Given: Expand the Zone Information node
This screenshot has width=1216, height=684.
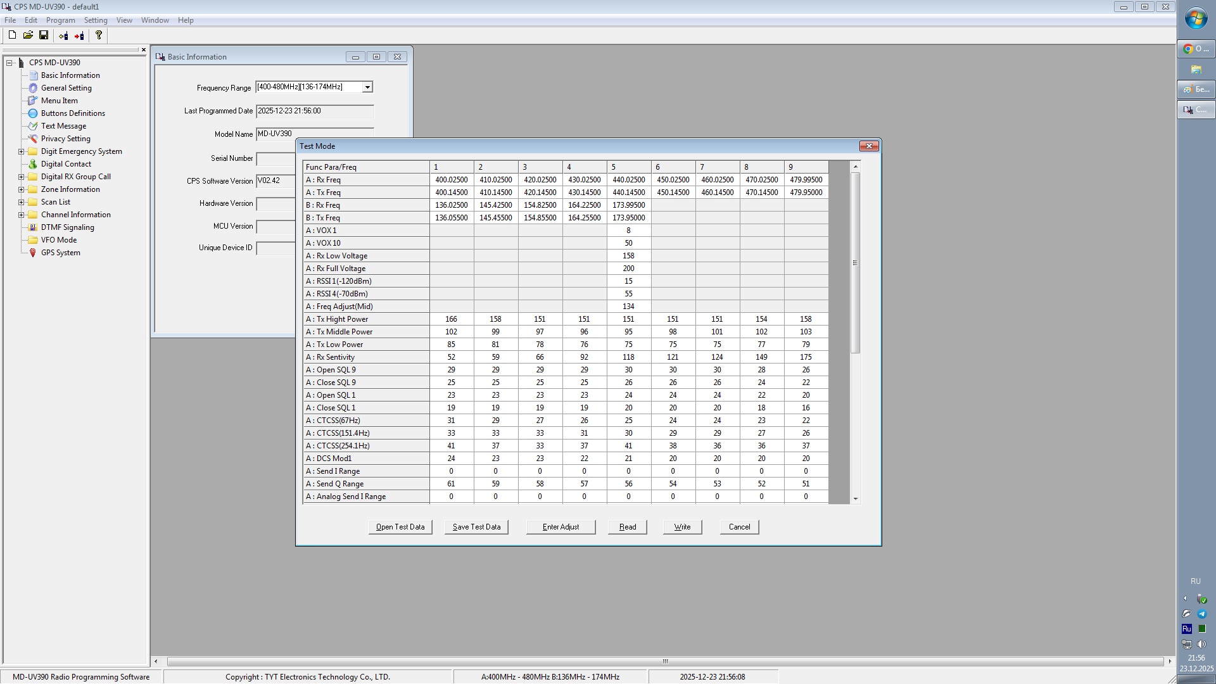Looking at the screenshot, I should coord(21,189).
